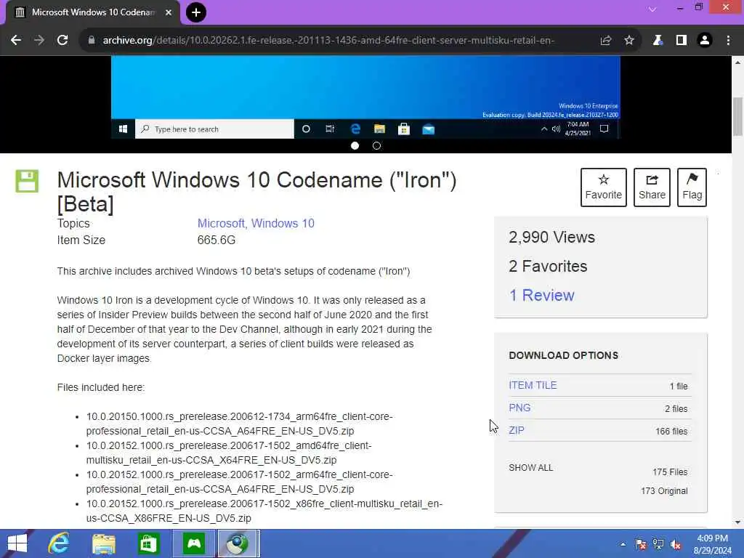Viewport: 744px width, 558px height.
Task: Select the Microsoft Windows 10 Codename tab
Action: (x=92, y=12)
